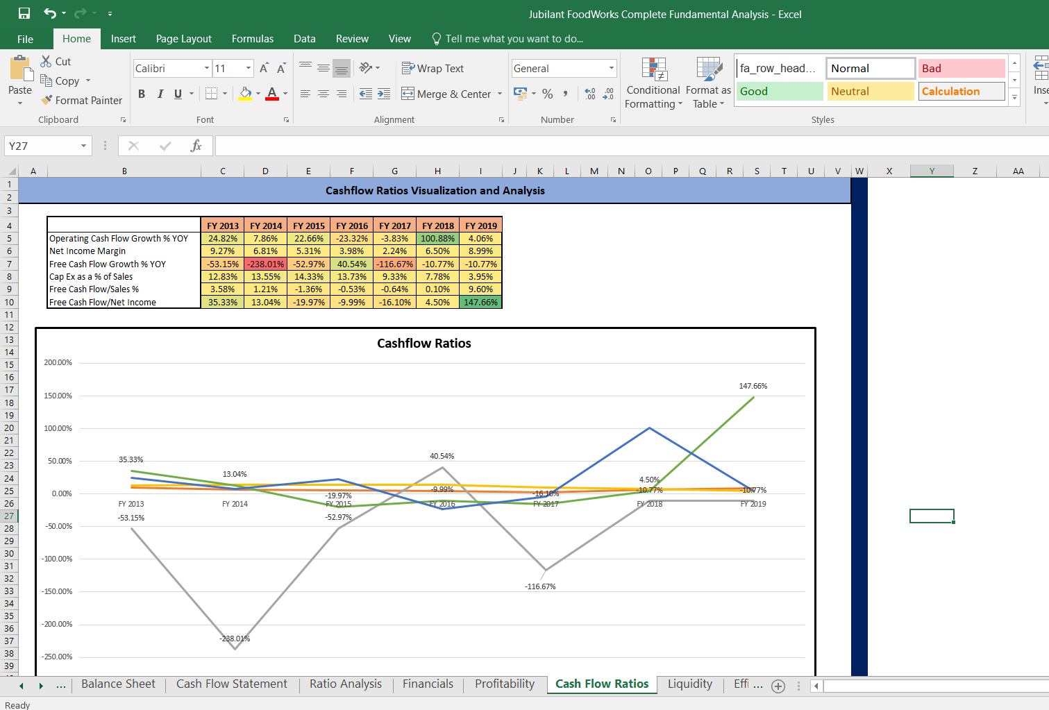1049x710 pixels.
Task: Toggle Italic formatting
Action: click(160, 94)
